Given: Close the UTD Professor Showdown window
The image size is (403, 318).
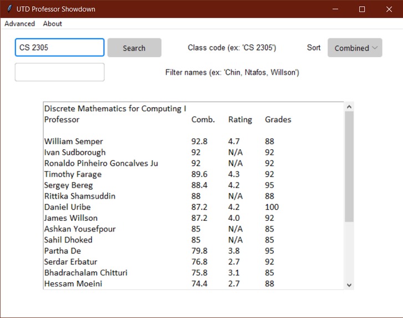Looking at the screenshot, I should [389, 9].
